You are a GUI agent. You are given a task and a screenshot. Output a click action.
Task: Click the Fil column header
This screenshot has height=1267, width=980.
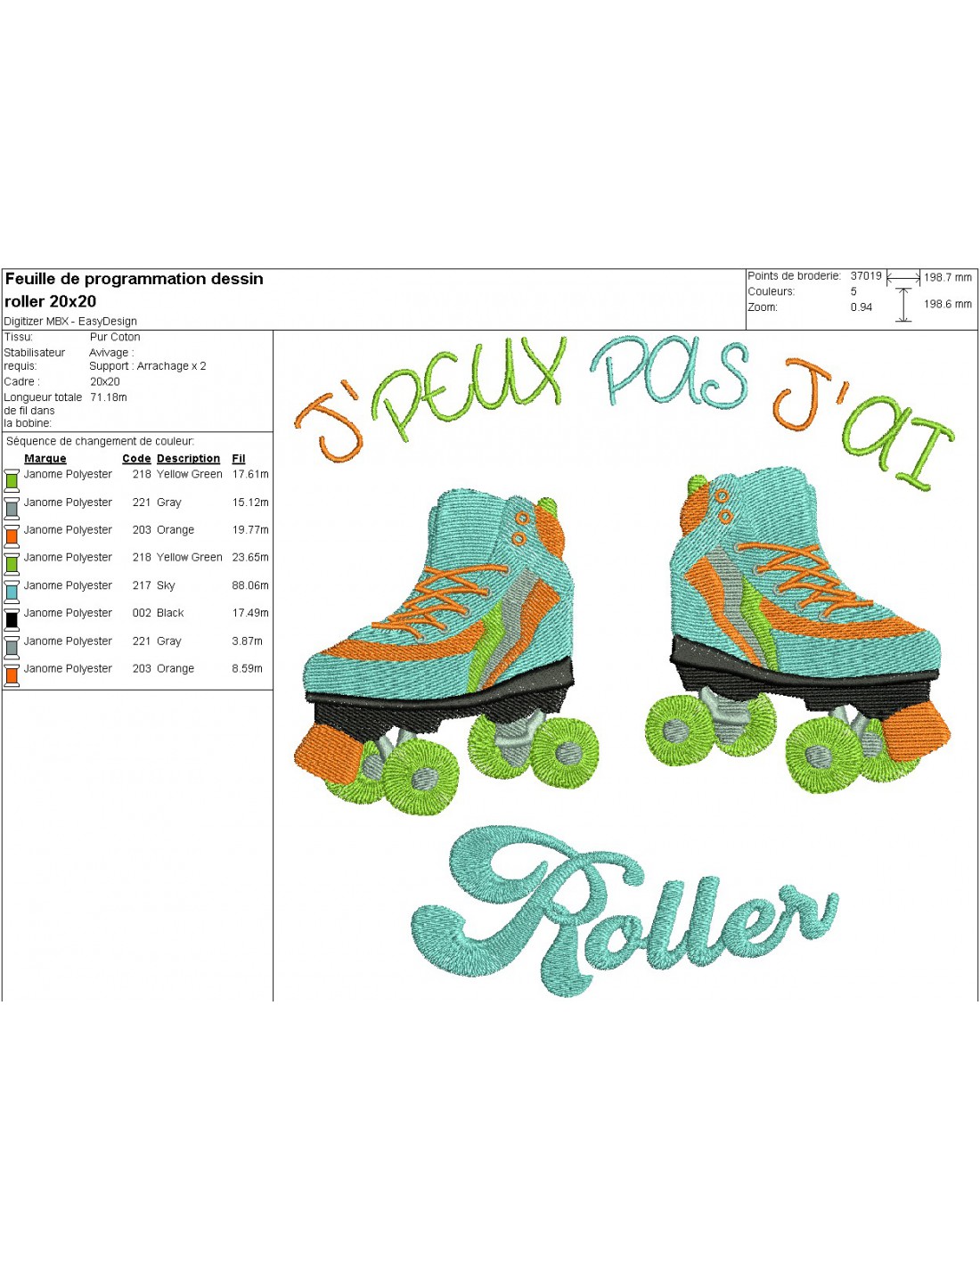(239, 459)
